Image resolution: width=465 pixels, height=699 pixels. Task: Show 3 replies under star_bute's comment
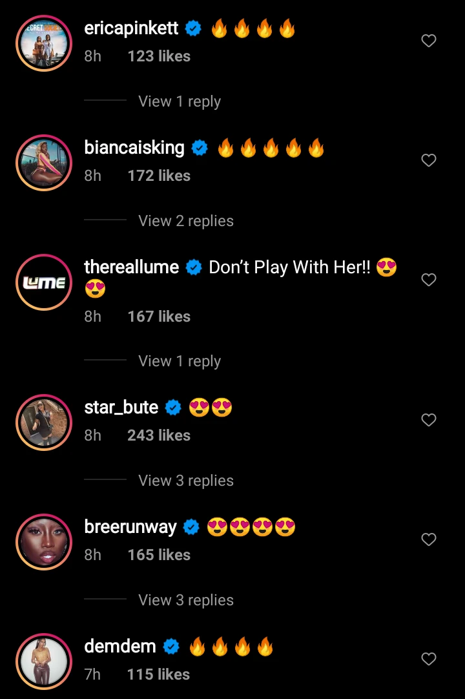point(186,480)
